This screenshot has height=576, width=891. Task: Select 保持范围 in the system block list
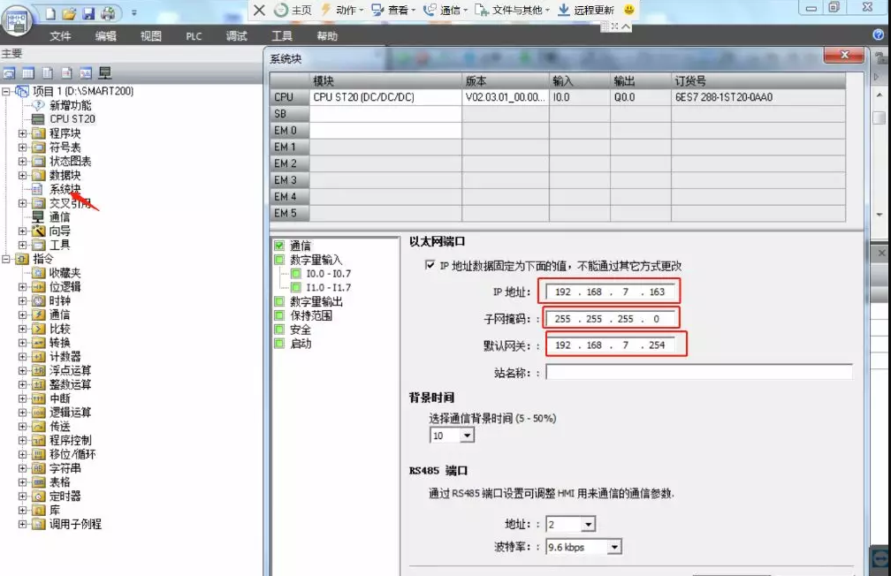tap(311, 315)
